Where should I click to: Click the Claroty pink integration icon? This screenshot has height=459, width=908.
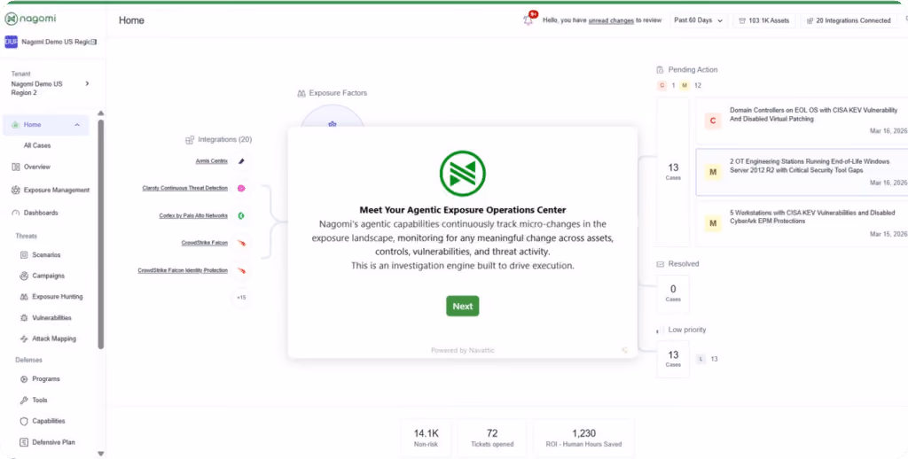tap(241, 188)
